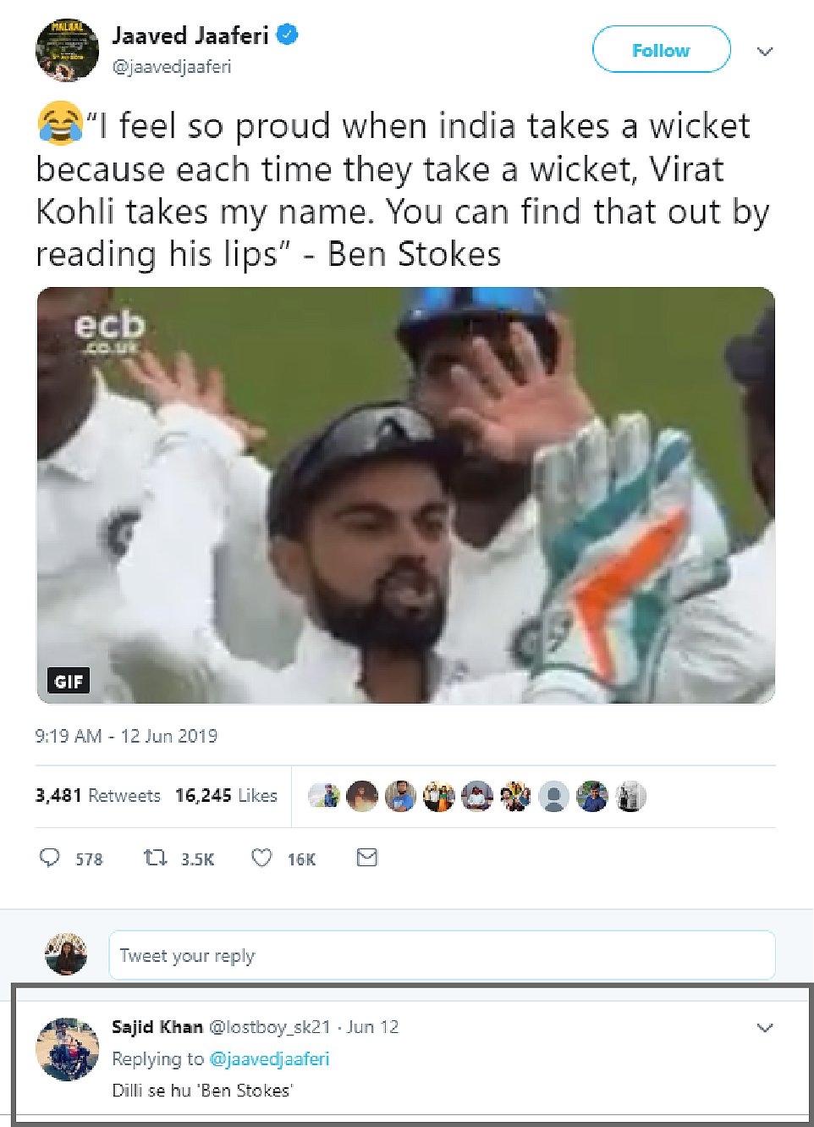View the 16,245 Likes list
The image size is (814, 1127).
click(x=226, y=795)
